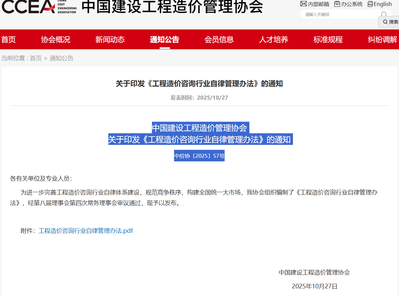Switch to the 通知公告 tab

click(164, 39)
